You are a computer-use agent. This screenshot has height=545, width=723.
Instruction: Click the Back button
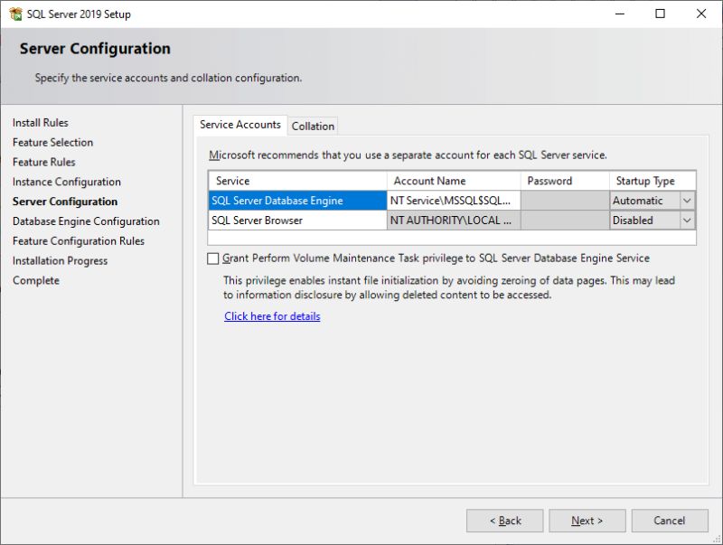point(504,520)
